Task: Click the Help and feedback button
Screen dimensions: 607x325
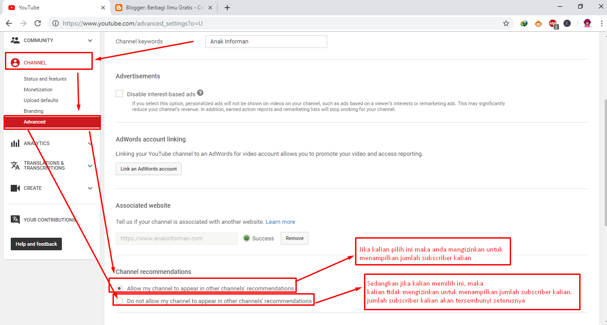Action: tap(36, 244)
